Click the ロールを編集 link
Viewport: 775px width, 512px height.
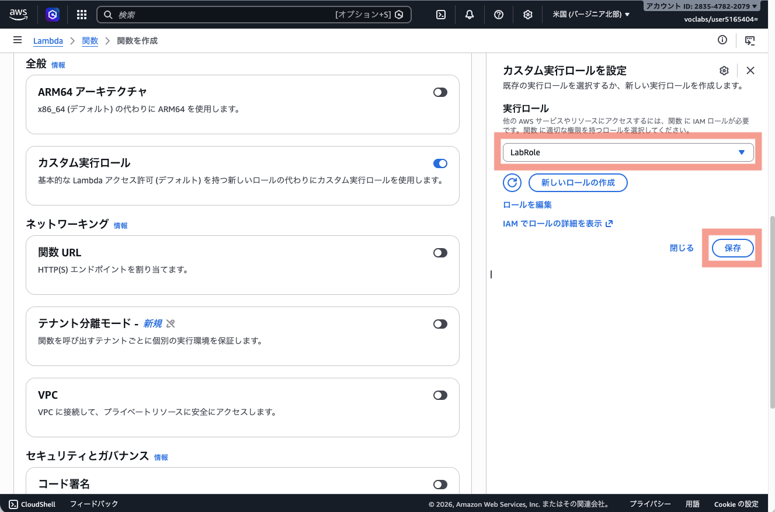pos(527,205)
